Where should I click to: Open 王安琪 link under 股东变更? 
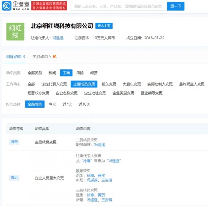[x=106, y=180]
